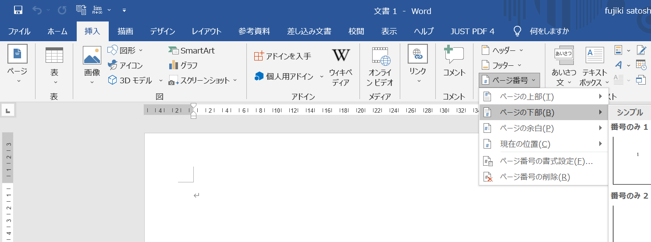Expand the 3D モデル dropdown arrow
651x242 pixels.
160,80
